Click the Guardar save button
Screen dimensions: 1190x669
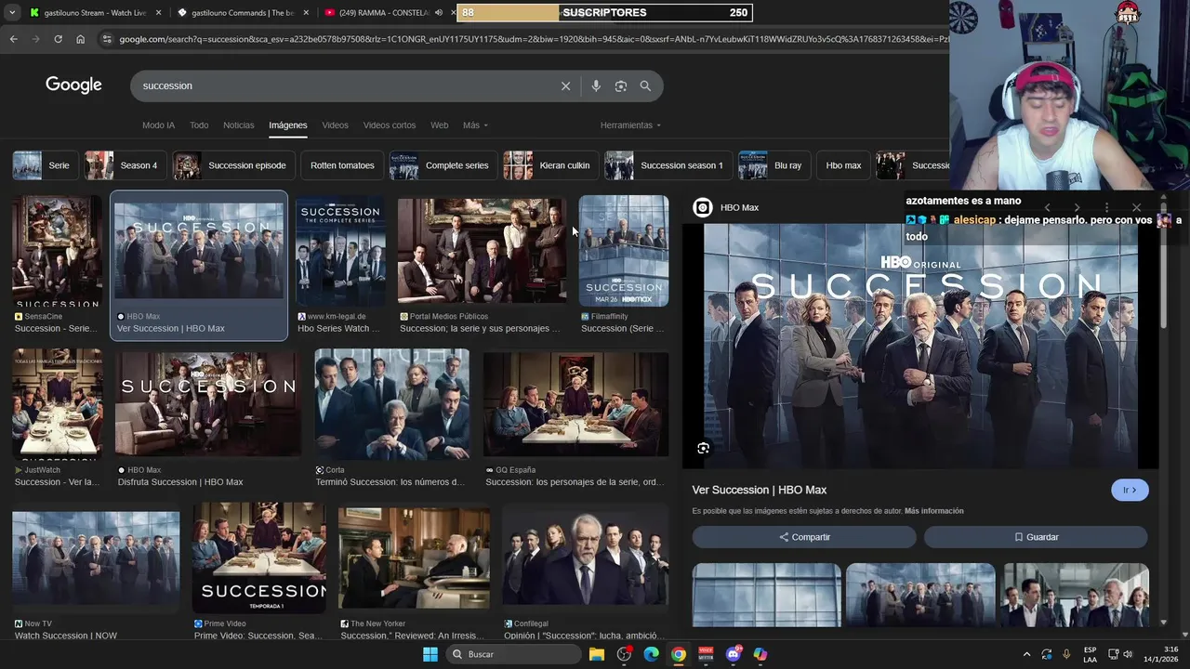(x=1036, y=537)
